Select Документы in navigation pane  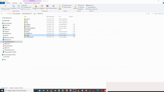pyautogui.click(x=7, y=30)
